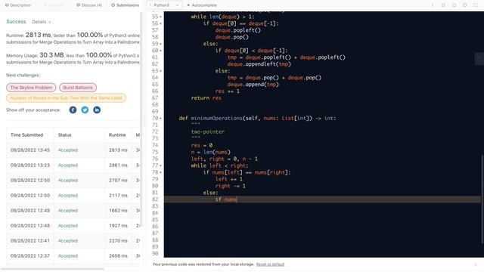This screenshot has width=484, height=272.
Task: Click the Reset to default link
Action: (x=270, y=264)
